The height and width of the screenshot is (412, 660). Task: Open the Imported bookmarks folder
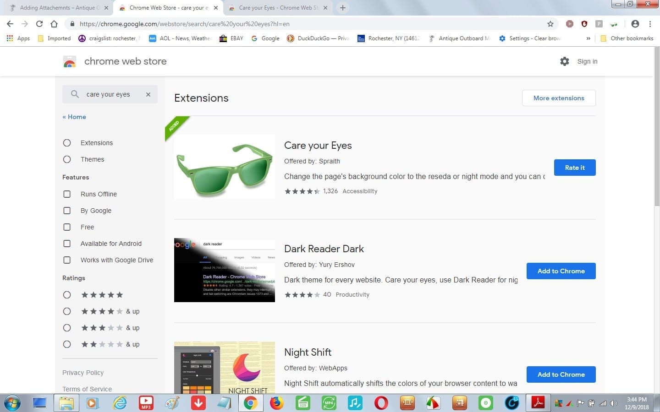[x=54, y=38]
